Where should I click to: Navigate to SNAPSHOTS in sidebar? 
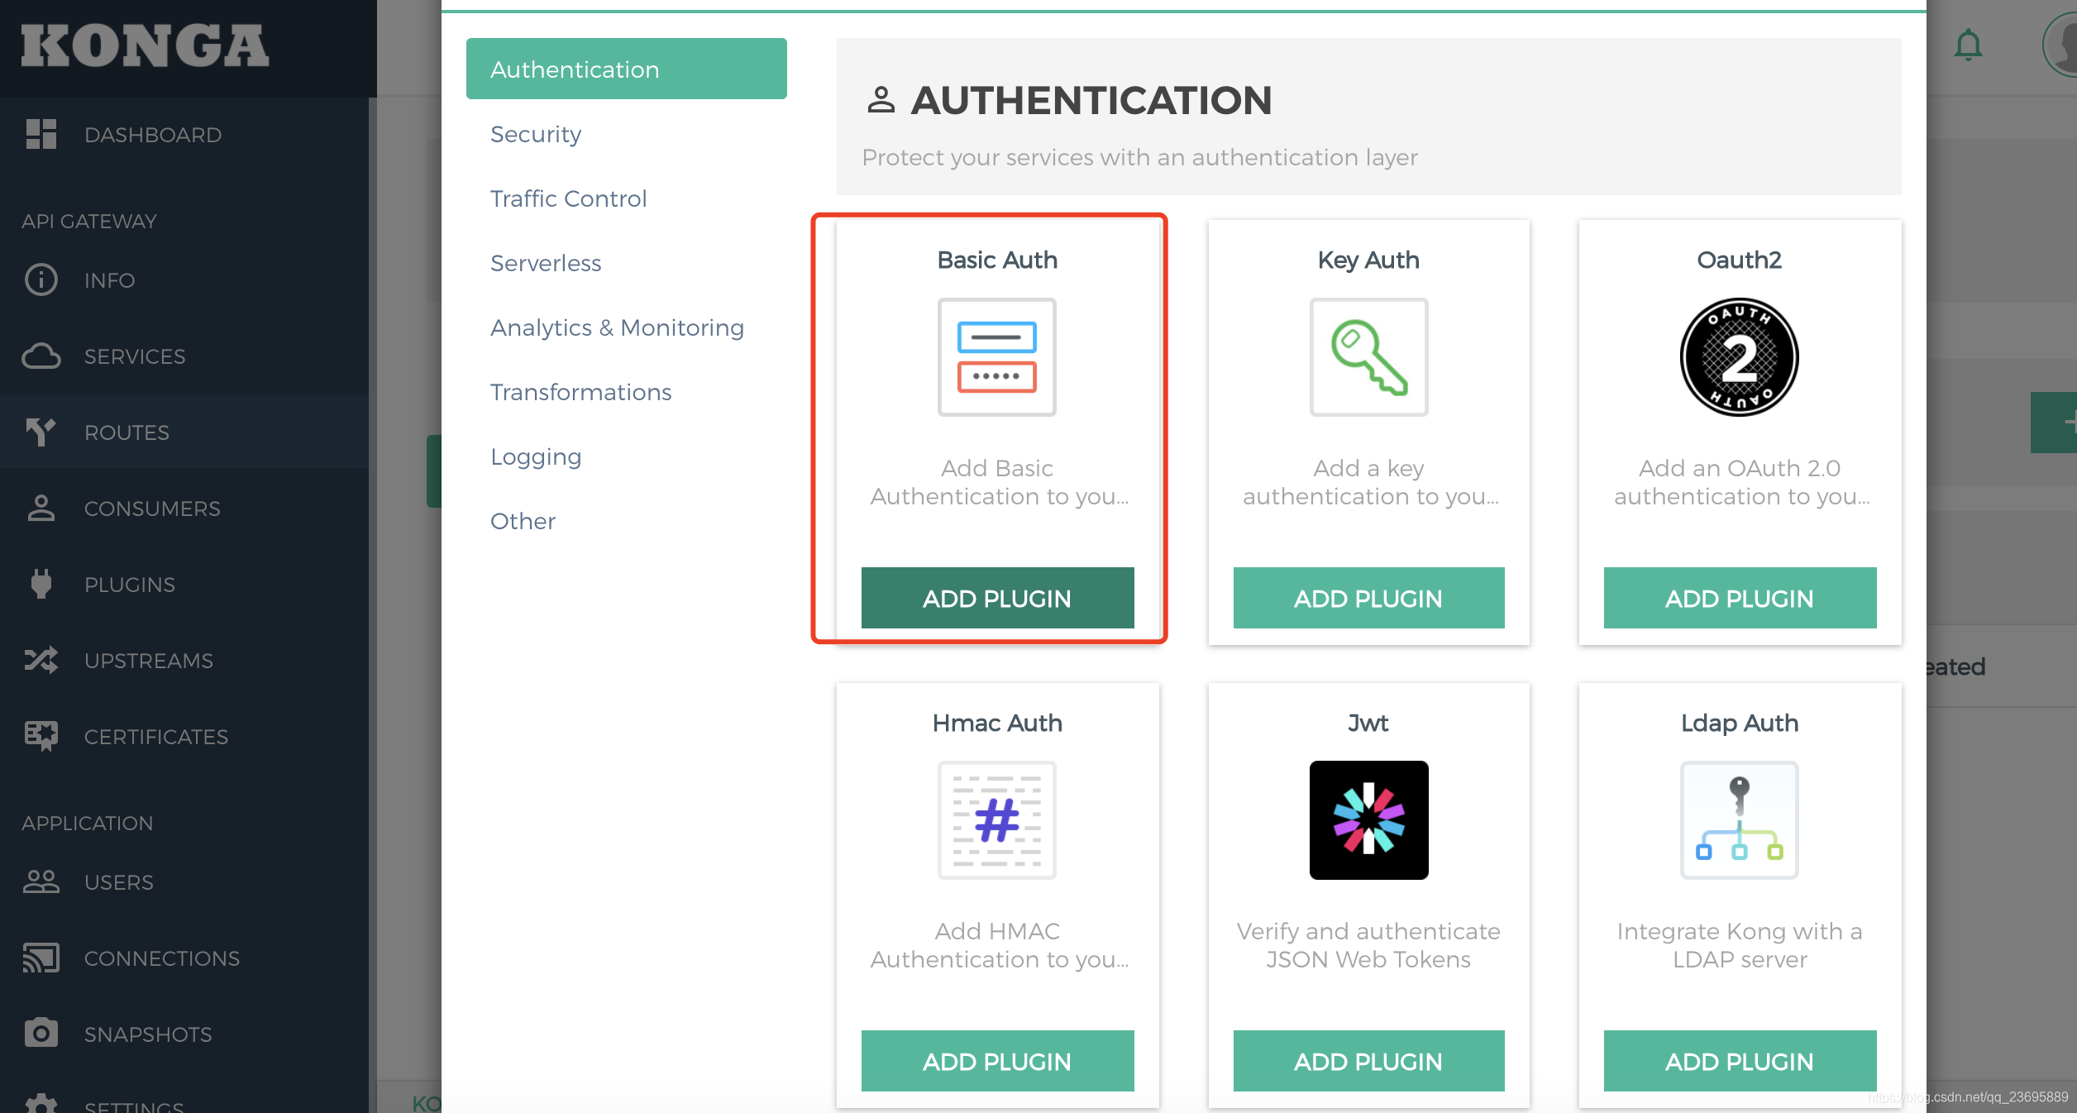(184, 1034)
